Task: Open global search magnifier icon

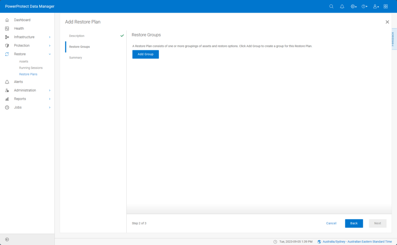Action: click(x=331, y=6)
